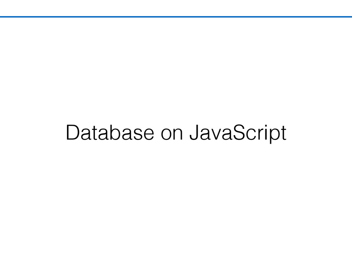
Task: Select the word 'Database' in the title
Action: [110, 132]
